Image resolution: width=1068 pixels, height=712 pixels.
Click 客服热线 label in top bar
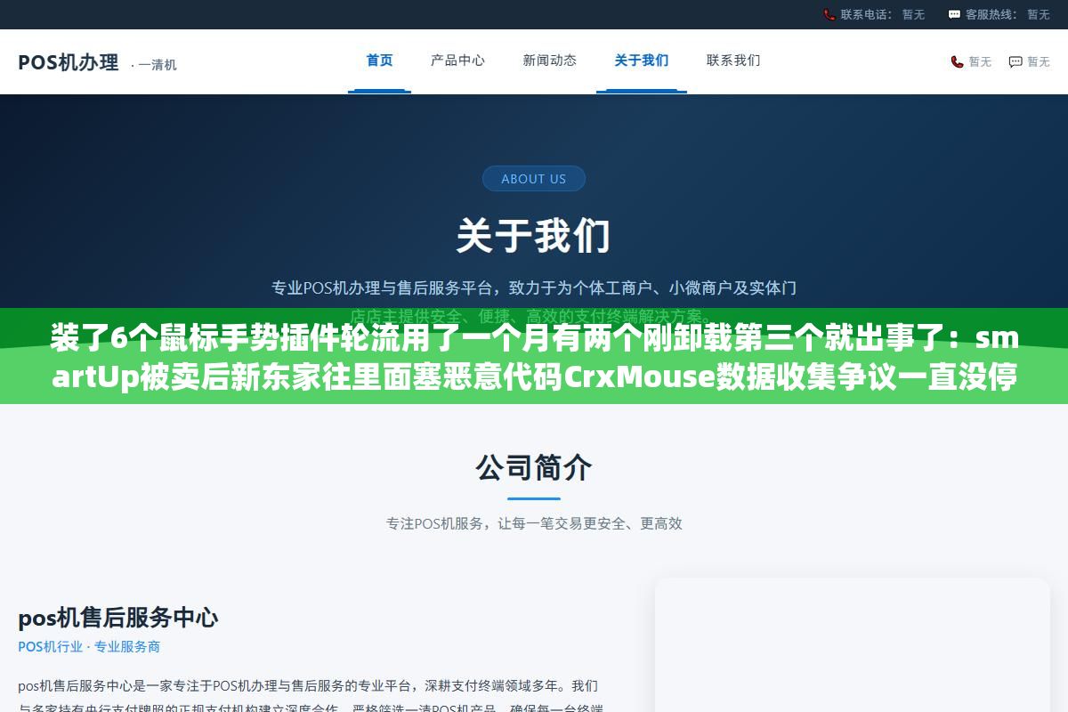[991, 14]
